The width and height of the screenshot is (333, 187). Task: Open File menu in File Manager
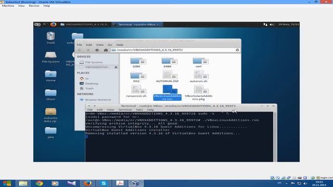coord(79,45)
